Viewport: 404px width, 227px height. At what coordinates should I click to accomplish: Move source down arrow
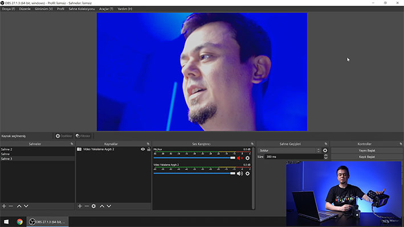(109, 206)
